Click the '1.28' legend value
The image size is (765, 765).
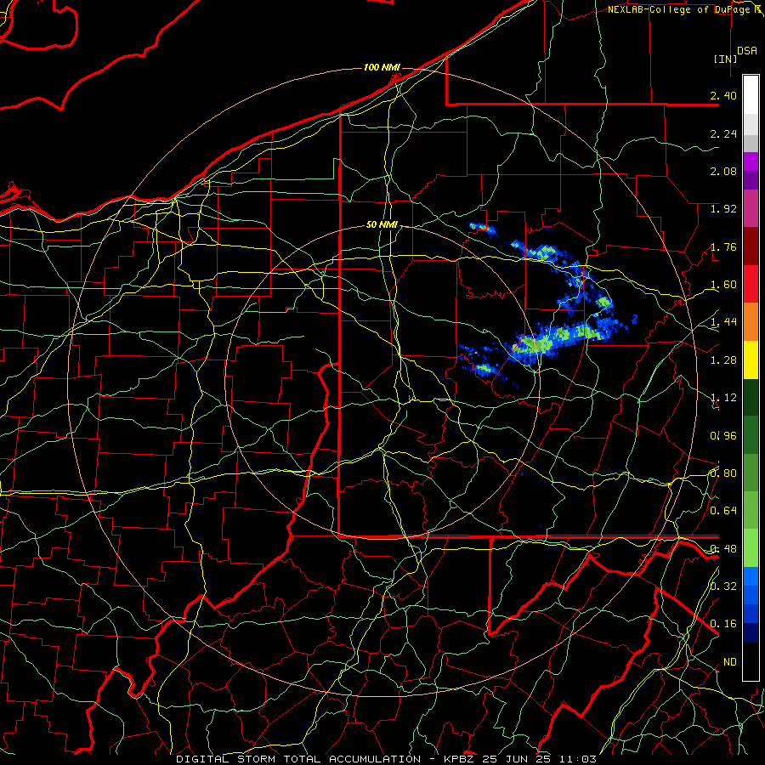click(x=723, y=360)
